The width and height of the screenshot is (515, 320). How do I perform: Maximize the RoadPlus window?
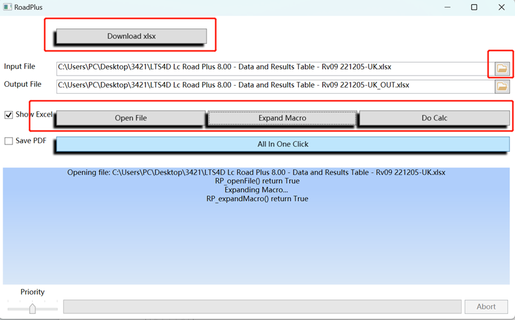click(474, 7)
